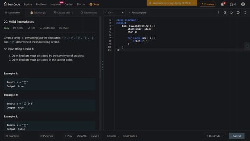Switch to the Discuss (999+) tab
This screenshot has width=250, height=141.
coord(63,13)
